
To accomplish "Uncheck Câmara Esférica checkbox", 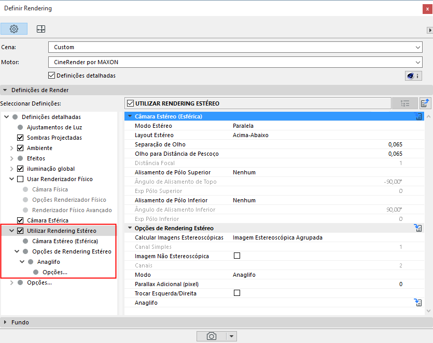I will (20, 220).
